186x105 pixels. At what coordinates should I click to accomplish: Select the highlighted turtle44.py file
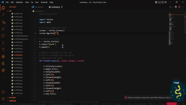[18, 55]
